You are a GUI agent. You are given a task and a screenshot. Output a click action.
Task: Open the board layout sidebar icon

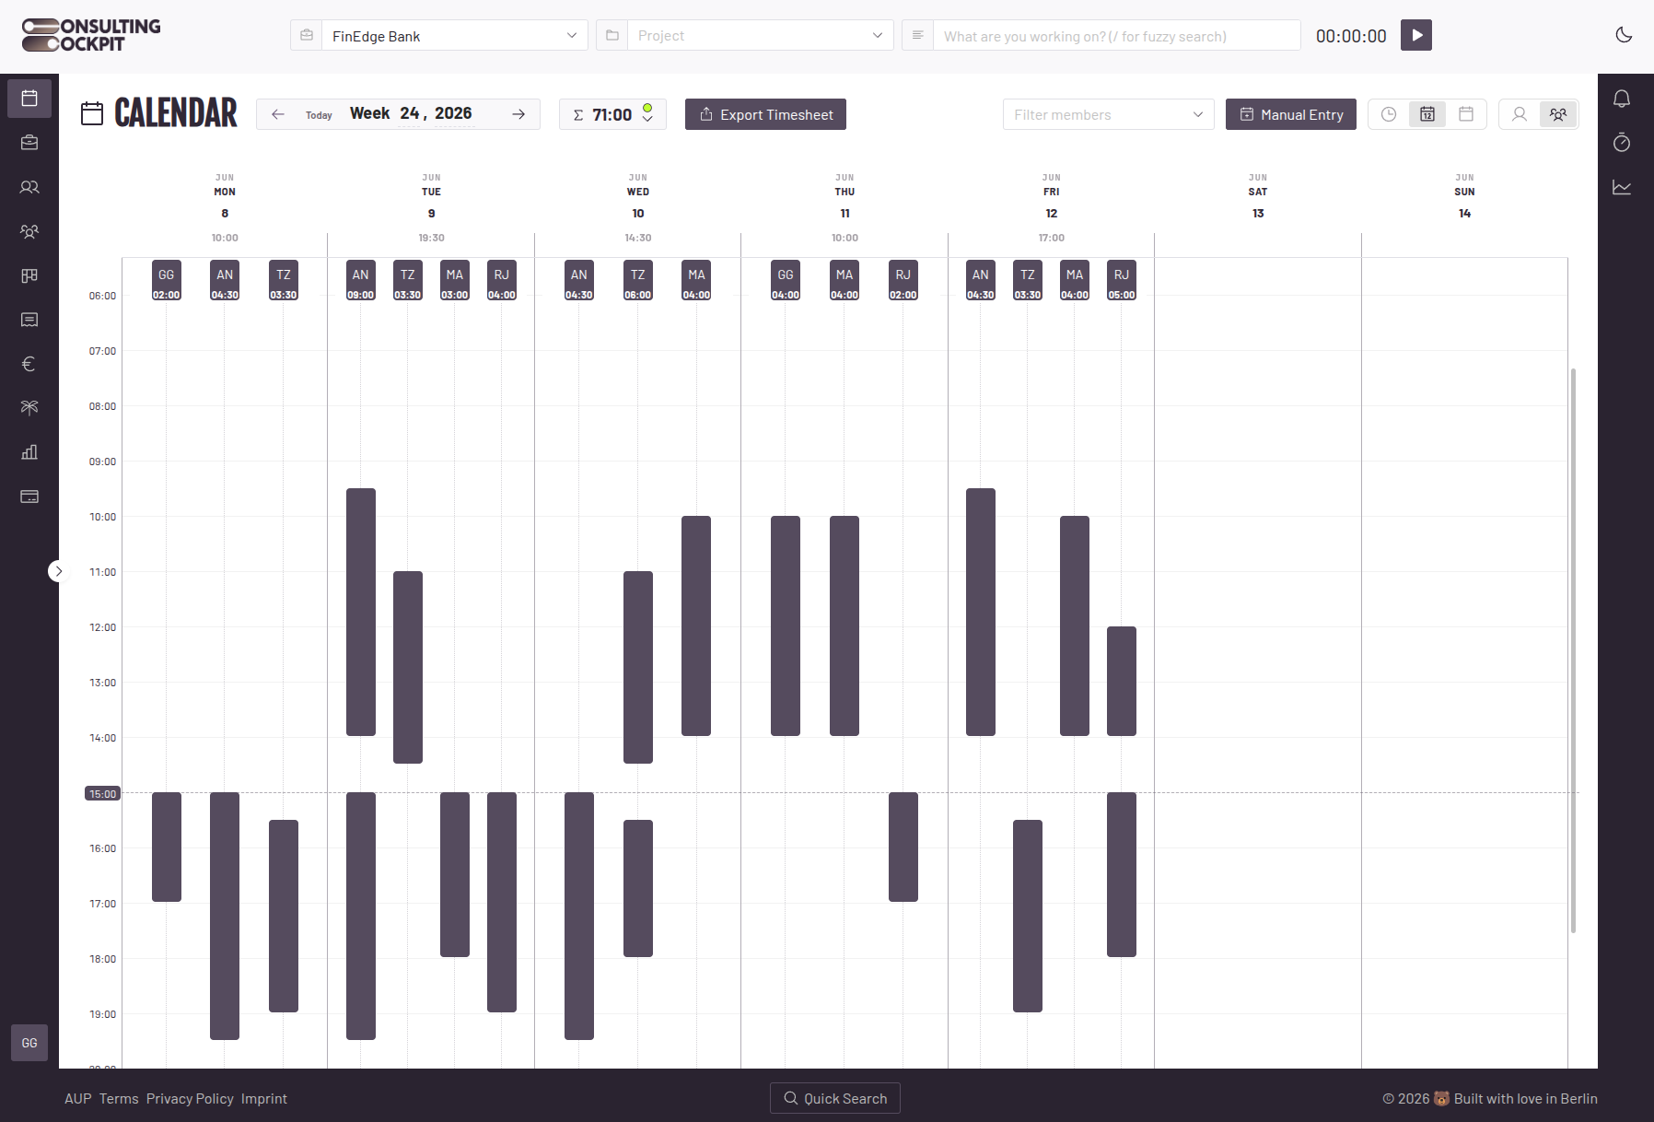click(29, 275)
